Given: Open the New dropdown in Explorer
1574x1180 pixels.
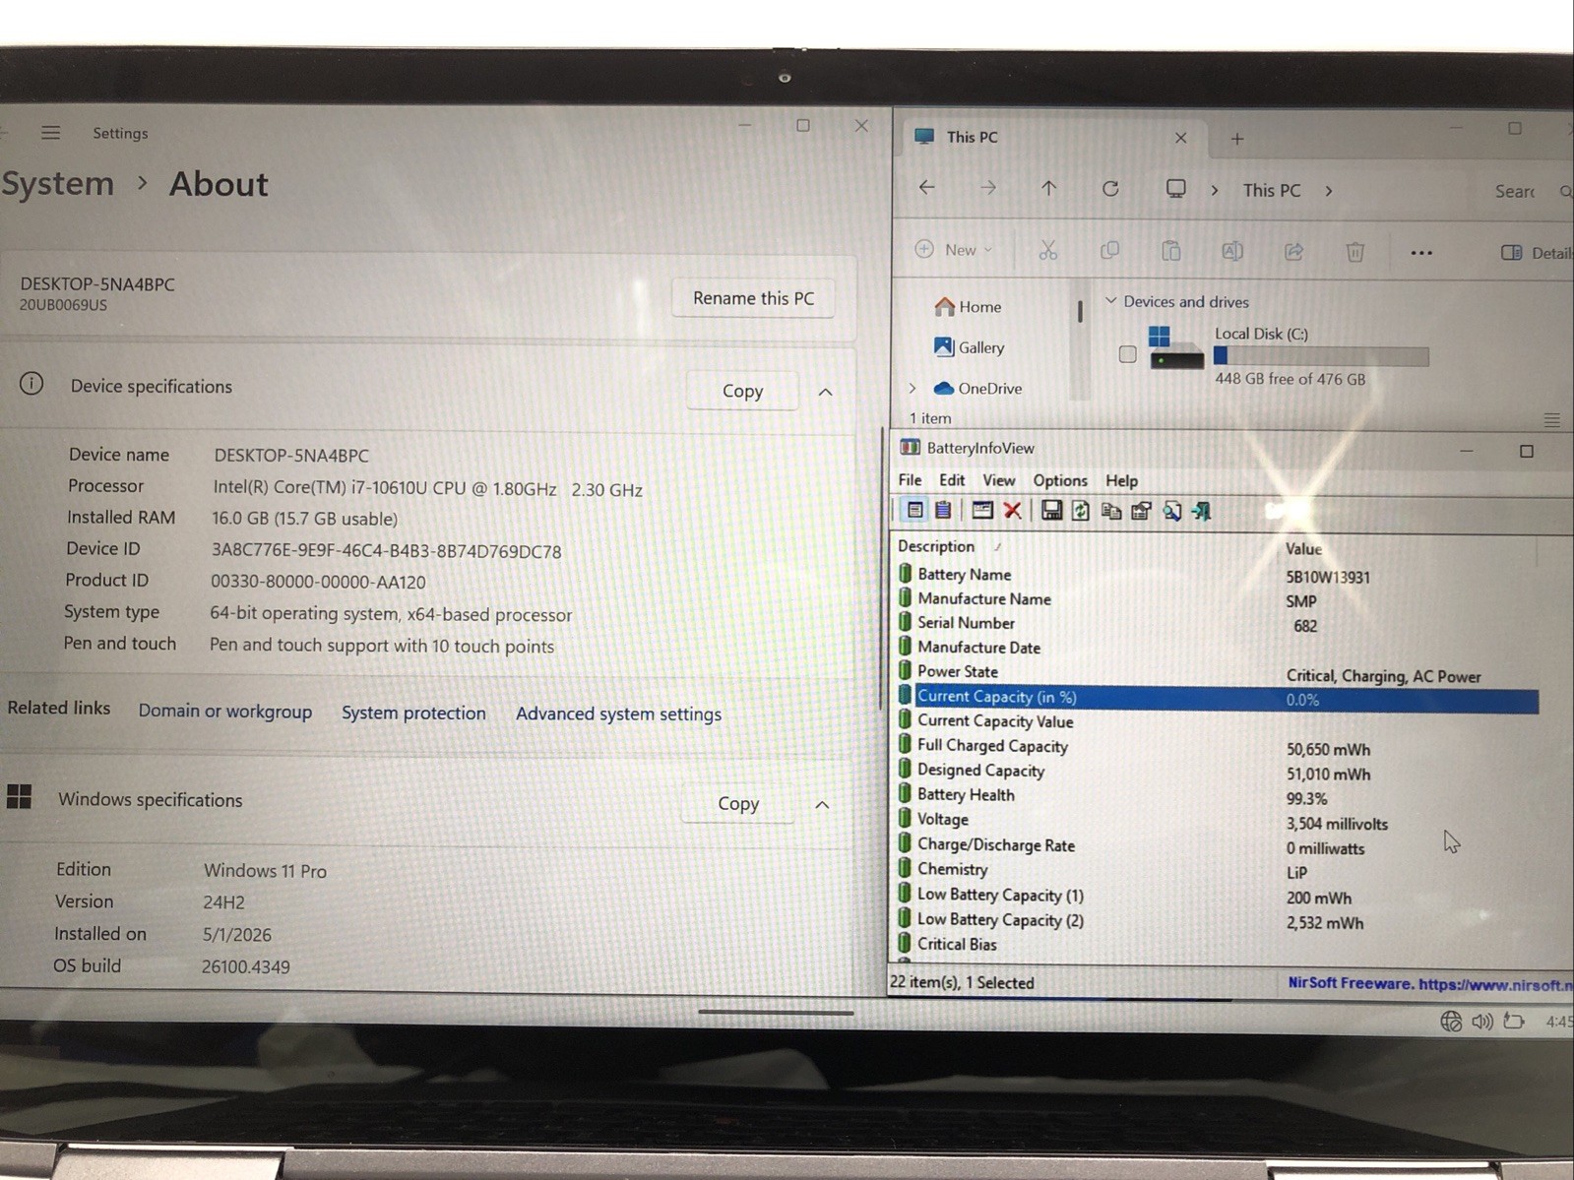Looking at the screenshot, I should pyautogui.click(x=953, y=250).
